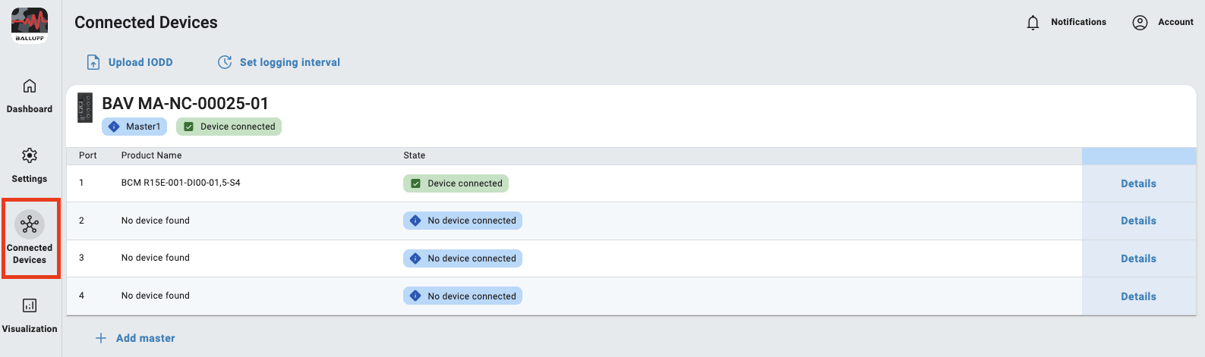Click the Add master button
The height and width of the screenshot is (357, 1205).
[x=145, y=338]
